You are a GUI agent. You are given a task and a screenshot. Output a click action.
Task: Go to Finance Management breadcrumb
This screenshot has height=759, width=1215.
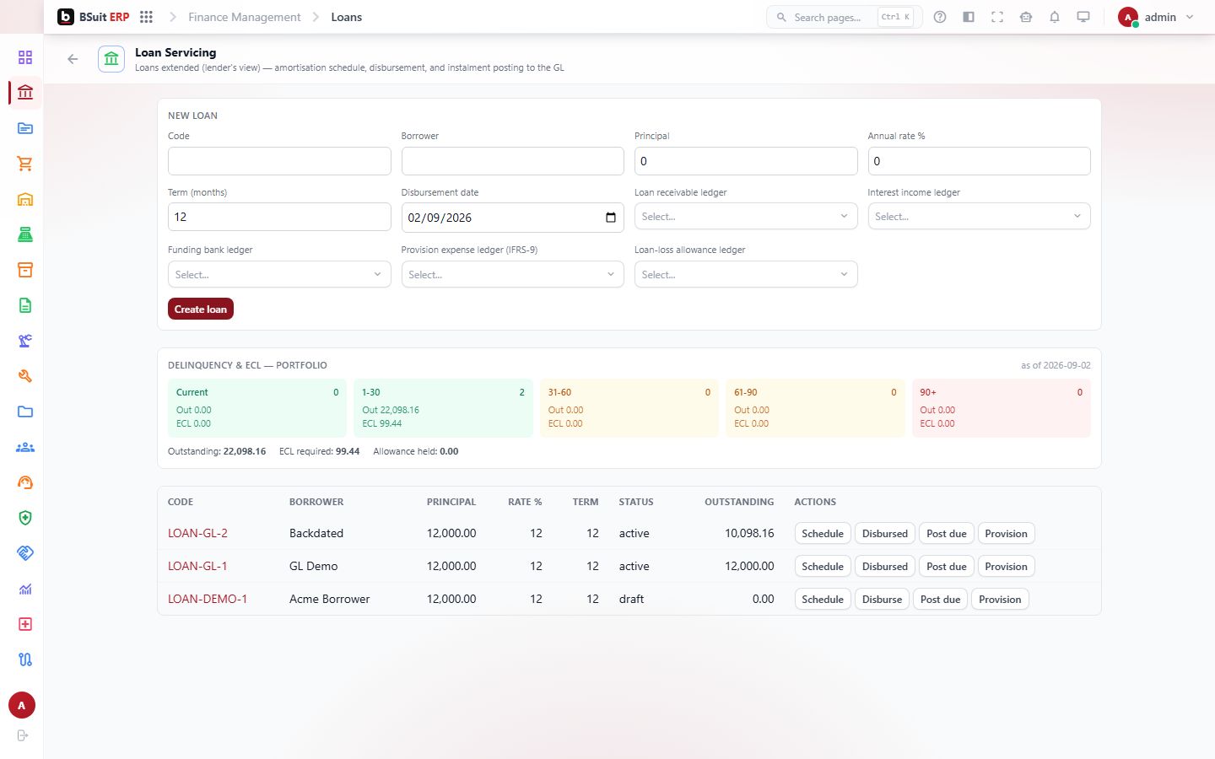click(x=245, y=17)
